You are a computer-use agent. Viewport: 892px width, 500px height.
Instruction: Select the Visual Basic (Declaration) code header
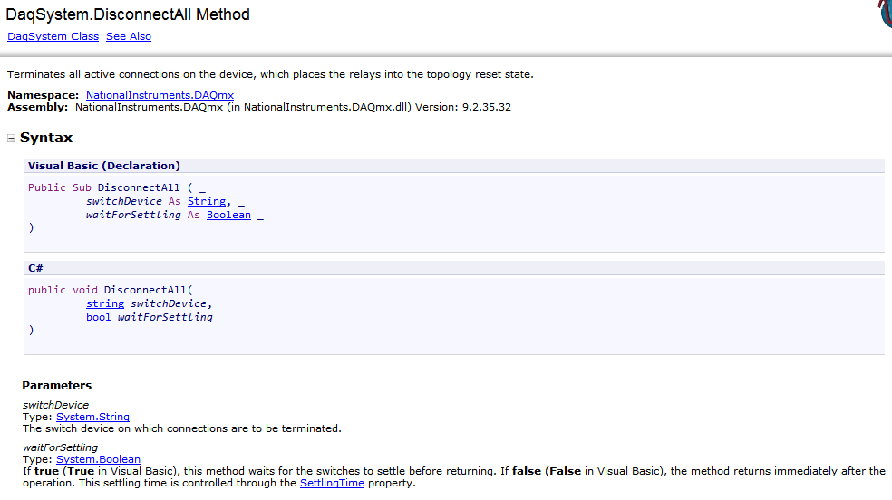[x=104, y=166]
